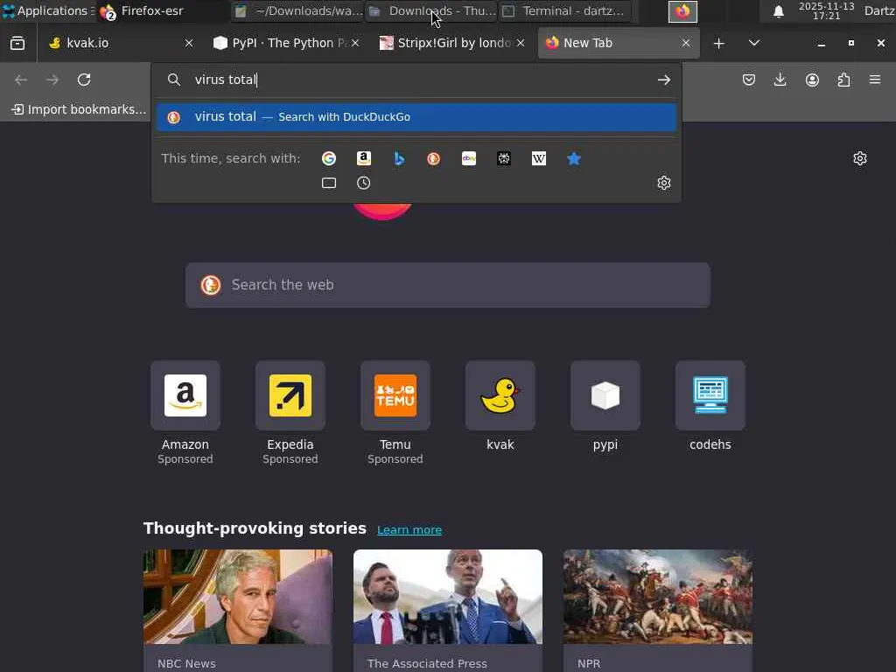896x672 pixels.
Task: Go back to previous page
Action: [x=21, y=80]
